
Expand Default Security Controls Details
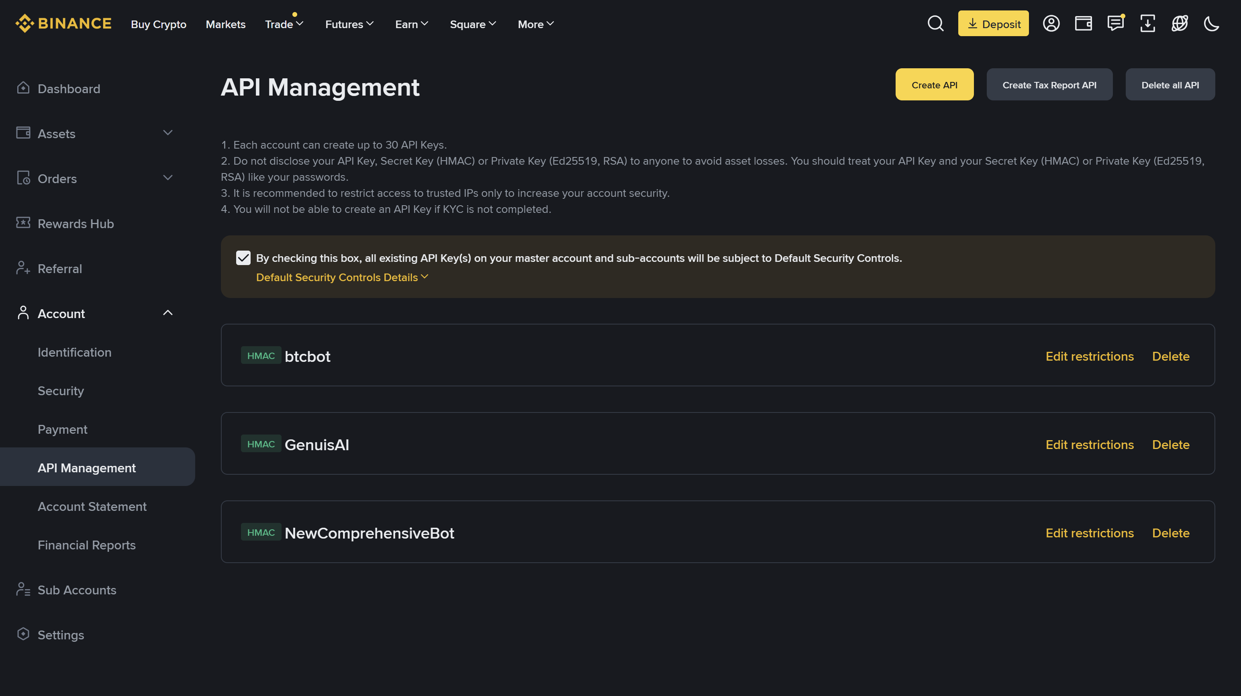(342, 278)
